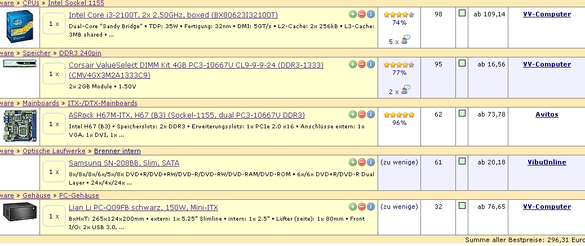585x246 pixels.
Task: Click red minus icon for Corsair ValueSelect
Action: tap(361, 64)
